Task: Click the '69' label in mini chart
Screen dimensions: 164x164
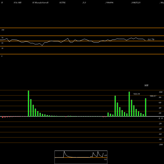Action: pyautogui.click(x=106, y=155)
